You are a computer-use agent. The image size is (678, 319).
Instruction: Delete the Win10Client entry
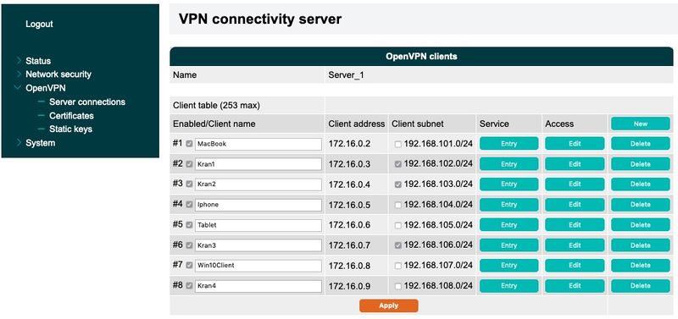[x=641, y=266]
